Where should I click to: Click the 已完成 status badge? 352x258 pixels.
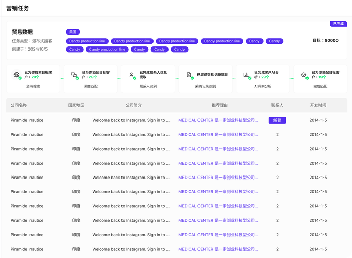pos(339,24)
